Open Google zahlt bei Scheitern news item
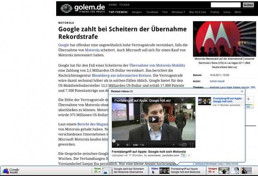Screen dimensions: 258x176 coord(129,171)
